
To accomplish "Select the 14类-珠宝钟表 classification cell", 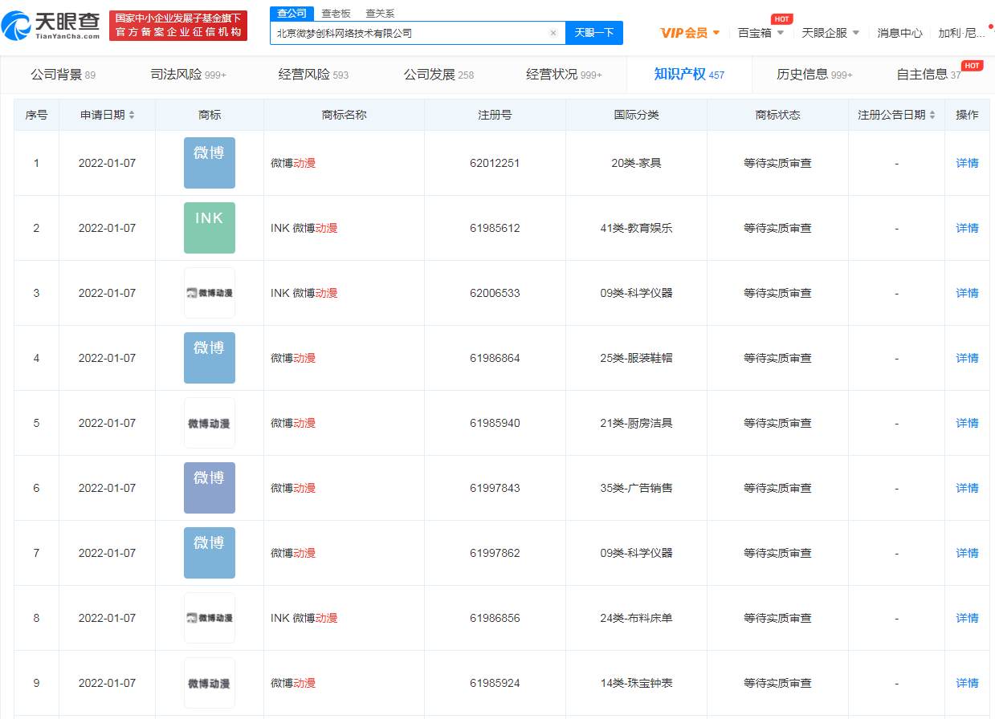I will click(636, 683).
